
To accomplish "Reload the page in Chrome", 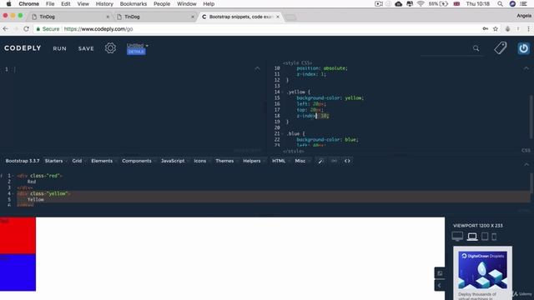I will [26, 29].
